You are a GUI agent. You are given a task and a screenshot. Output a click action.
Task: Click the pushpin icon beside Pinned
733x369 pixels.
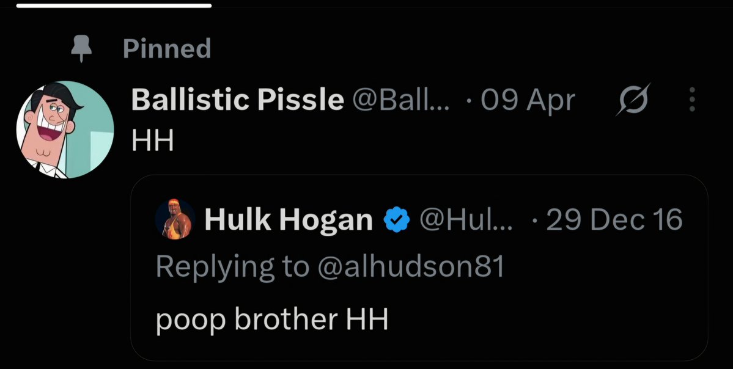81,49
